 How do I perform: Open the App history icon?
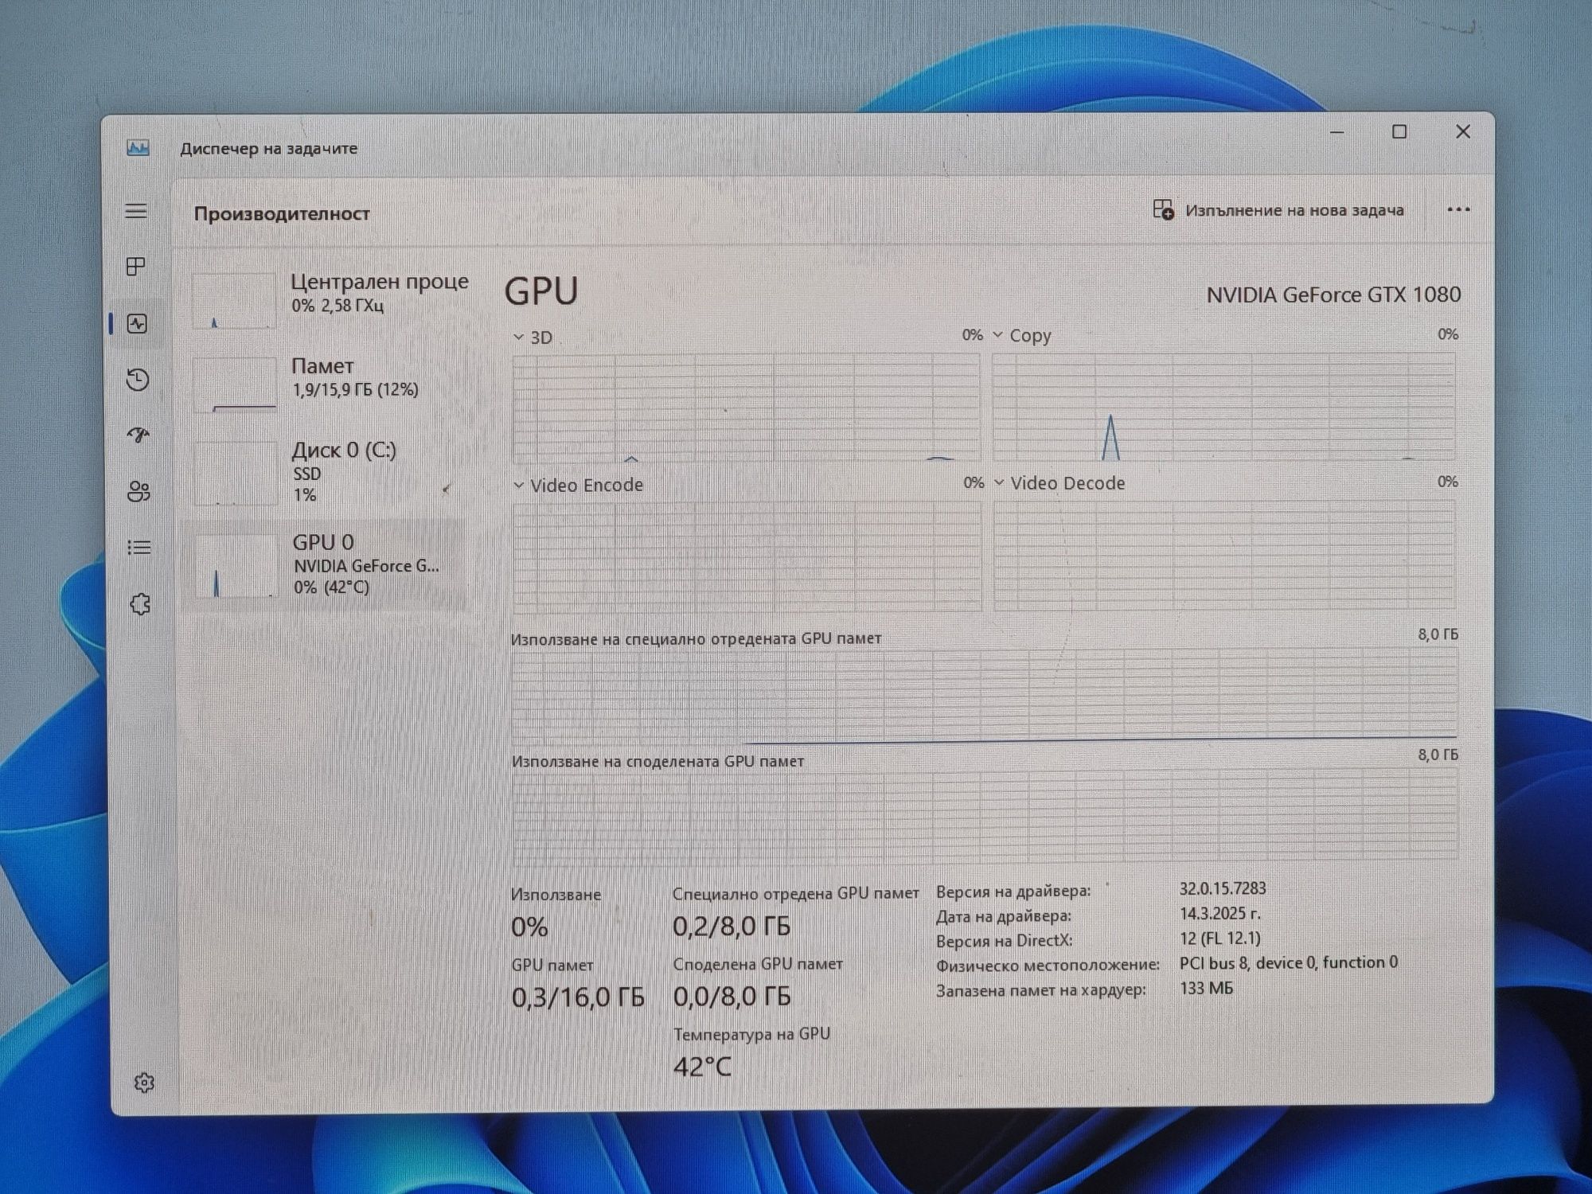click(138, 379)
